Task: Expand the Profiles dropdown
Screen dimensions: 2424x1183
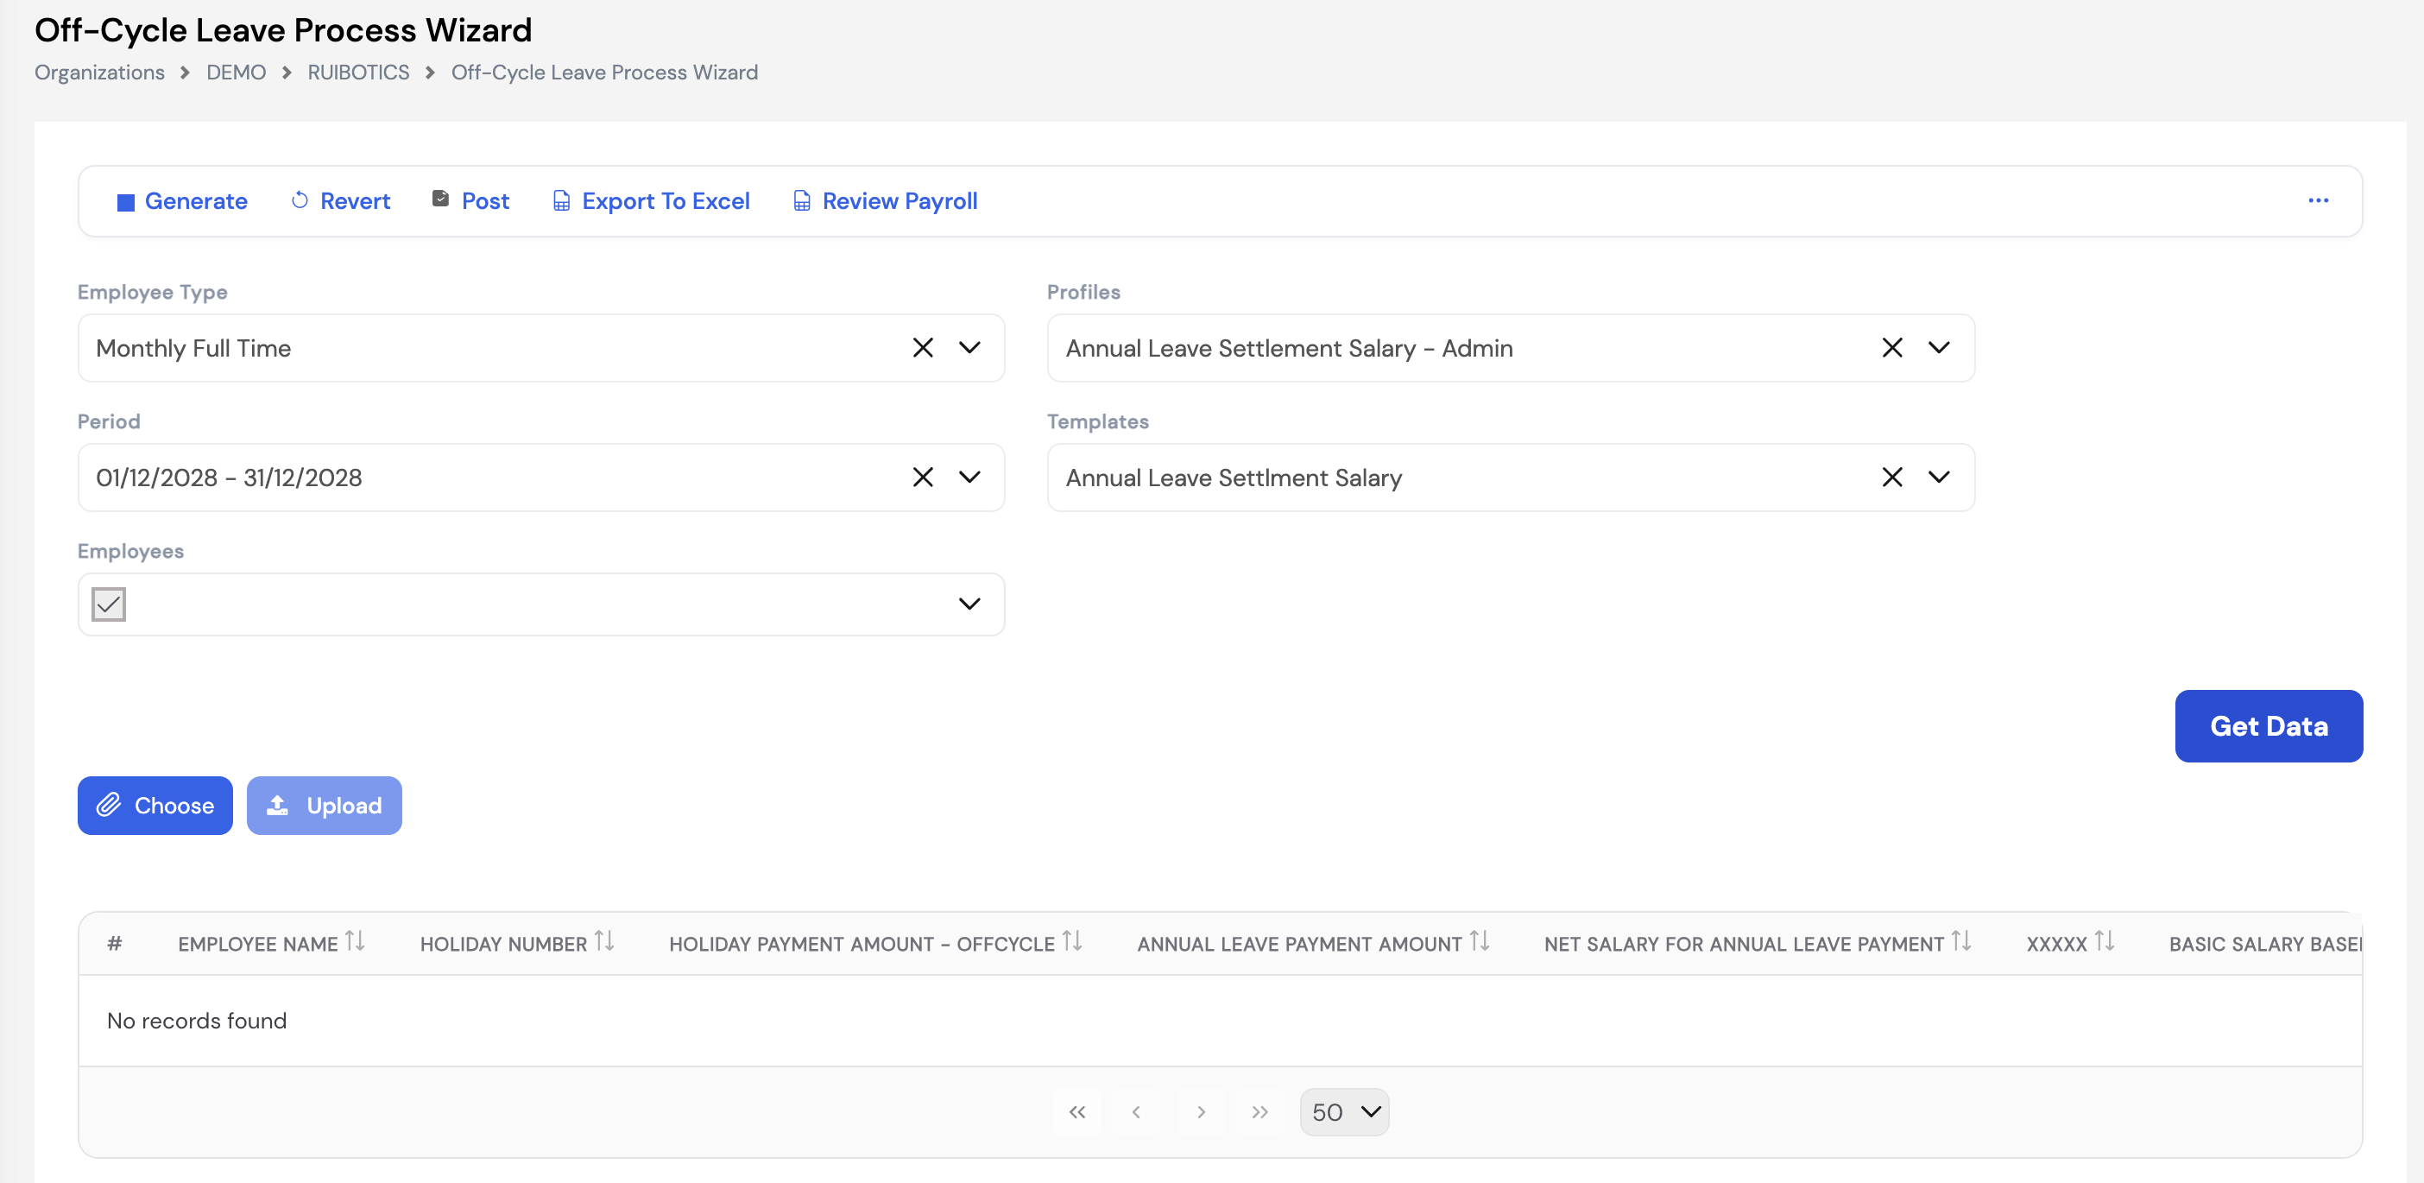Action: coord(1939,347)
